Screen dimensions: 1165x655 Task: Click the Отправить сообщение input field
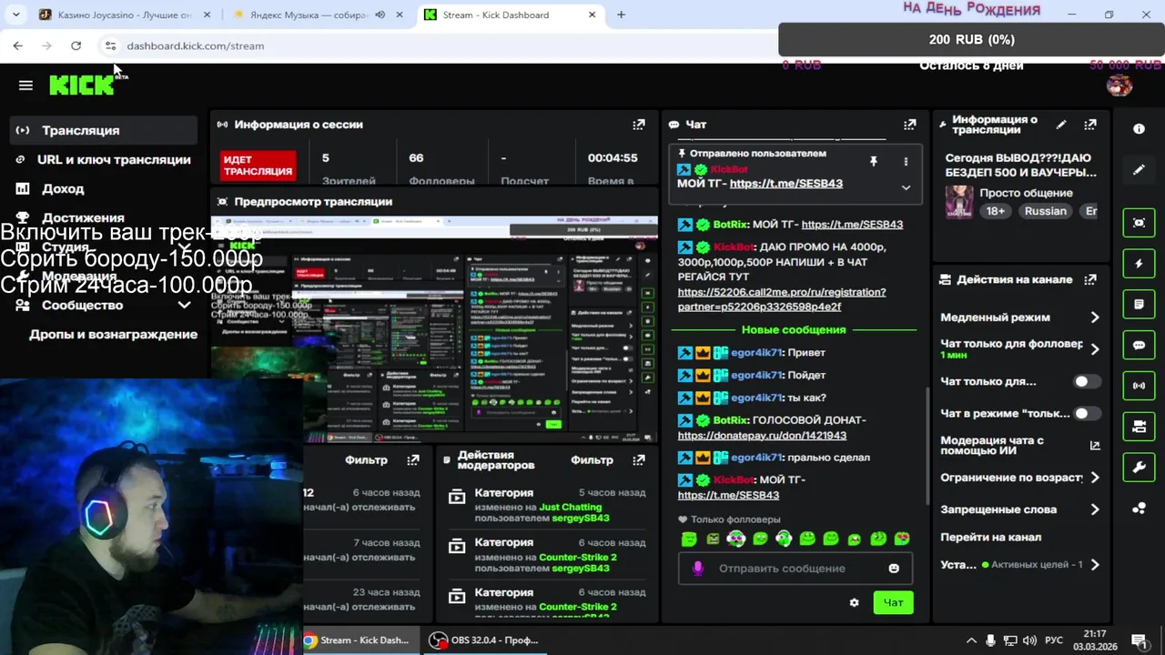tap(795, 569)
